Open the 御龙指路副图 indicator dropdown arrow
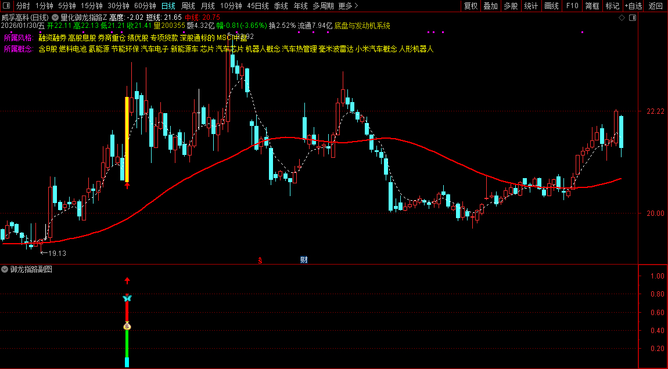Screen dimensions: 668x369 5,269
